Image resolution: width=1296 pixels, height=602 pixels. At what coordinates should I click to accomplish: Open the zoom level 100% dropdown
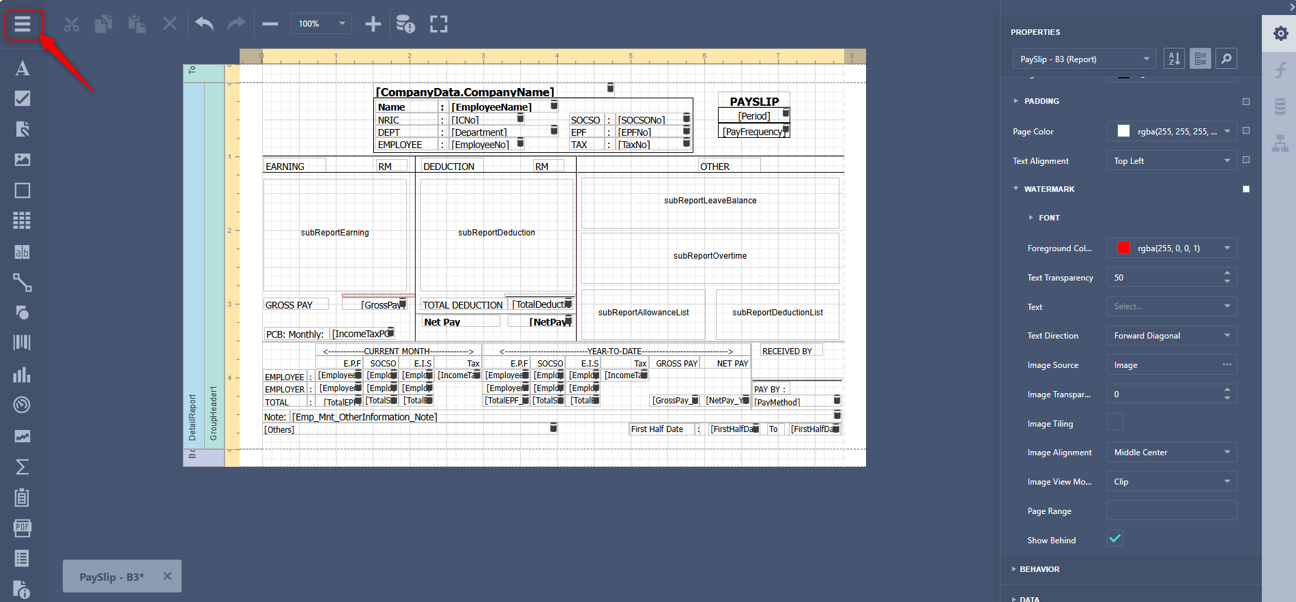pos(321,24)
